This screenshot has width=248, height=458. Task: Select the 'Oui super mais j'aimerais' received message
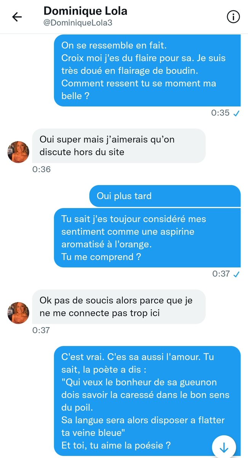(x=119, y=146)
